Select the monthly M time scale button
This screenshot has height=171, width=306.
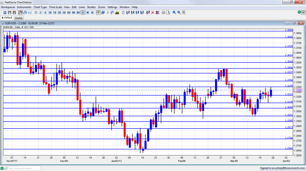(92, 12)
